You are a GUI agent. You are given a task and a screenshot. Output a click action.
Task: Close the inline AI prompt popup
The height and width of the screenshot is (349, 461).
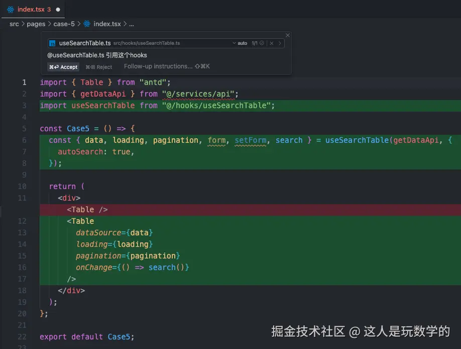pyautogui.click(x=288, y=35)
